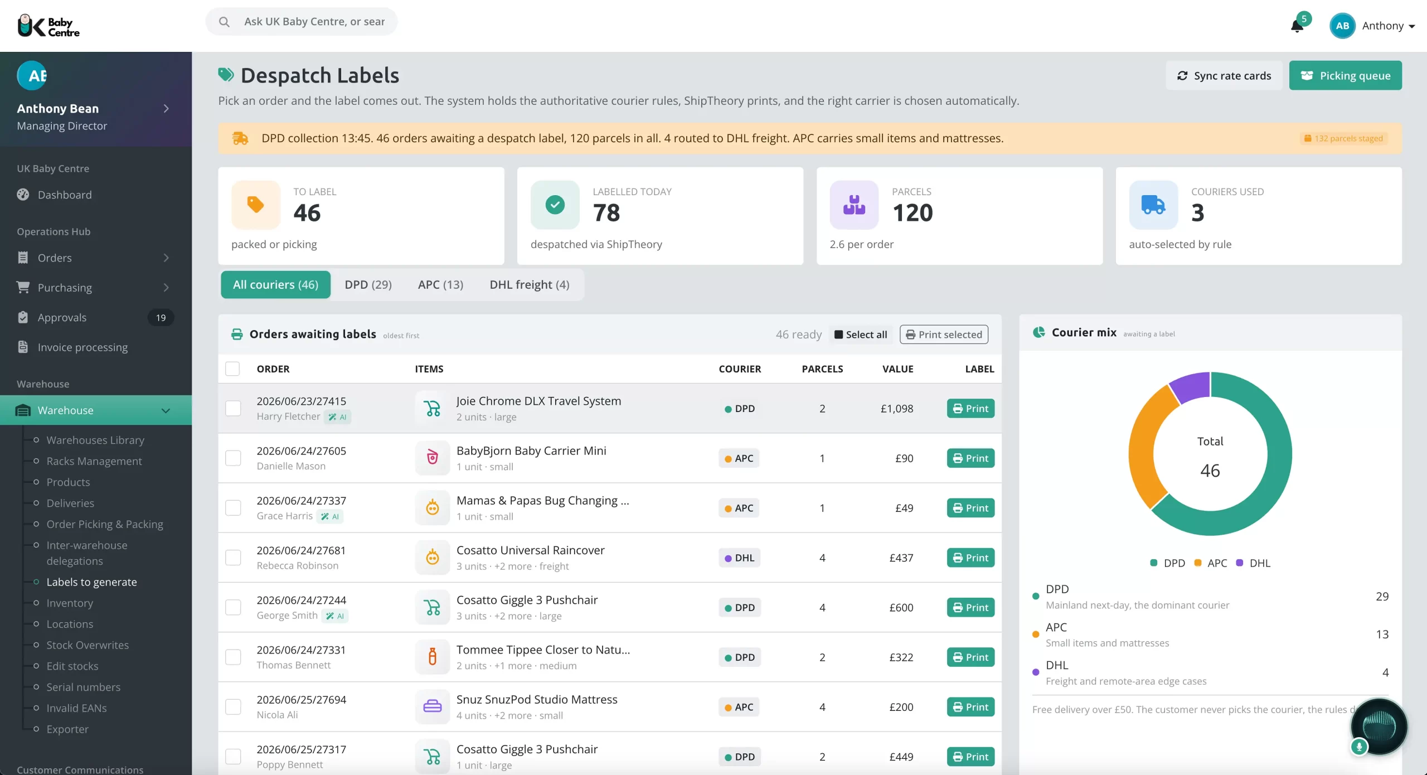Click the DHL legend color dot
Image resolution: width=1427 pixels, height=775 pixels.
[1240, 563]
